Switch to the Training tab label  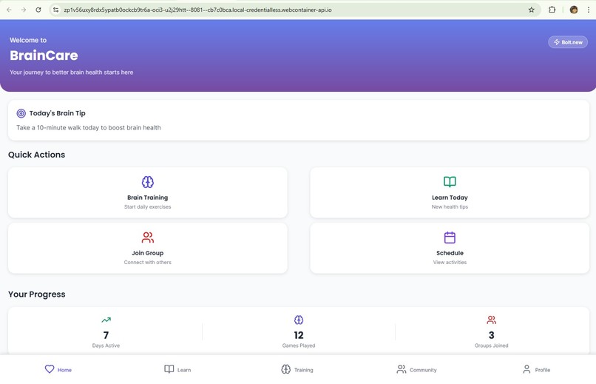pos(304,370)
